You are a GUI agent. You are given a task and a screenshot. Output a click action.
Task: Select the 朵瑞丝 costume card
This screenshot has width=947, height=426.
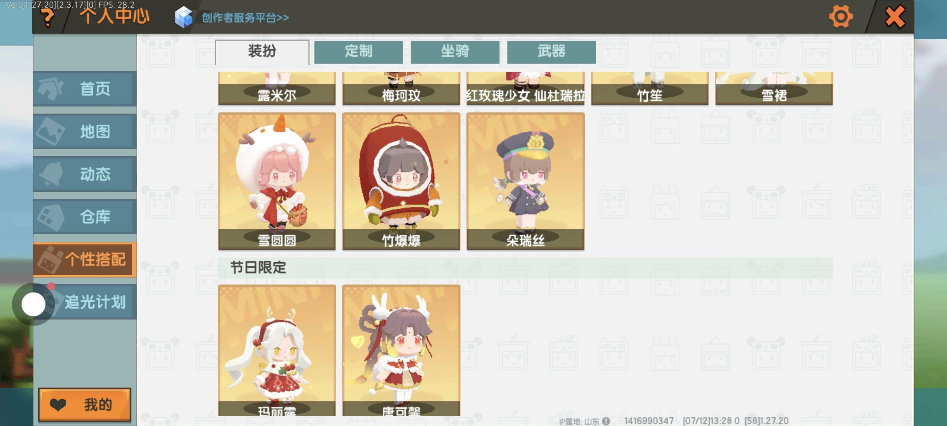coord(526,181)
